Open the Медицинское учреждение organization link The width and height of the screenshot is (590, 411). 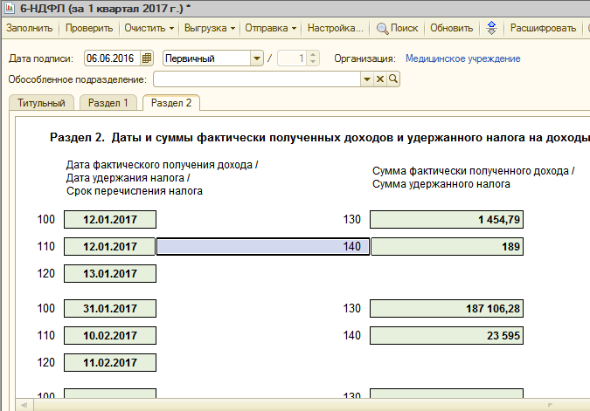(x=462, y=59)
